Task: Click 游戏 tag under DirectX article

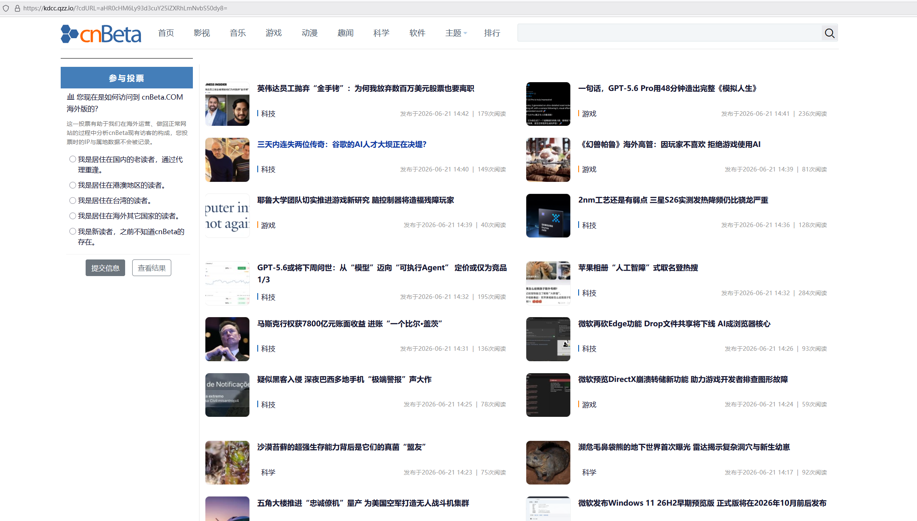Action: tap(589, 405)
